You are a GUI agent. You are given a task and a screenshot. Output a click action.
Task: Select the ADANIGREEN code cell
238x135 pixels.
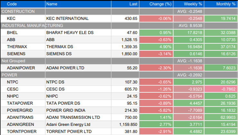click(23, 124)
